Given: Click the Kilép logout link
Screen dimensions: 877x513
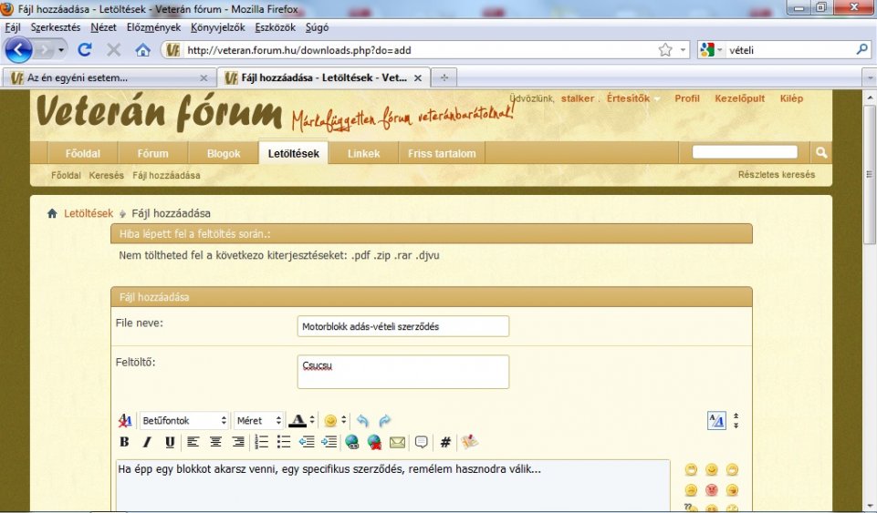Looking at the screenshot, I should [x=791, y=98].
